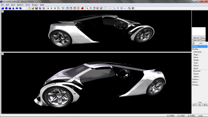Toggle the EXT mode button
208x117 pixels.
tap(194, 105)
